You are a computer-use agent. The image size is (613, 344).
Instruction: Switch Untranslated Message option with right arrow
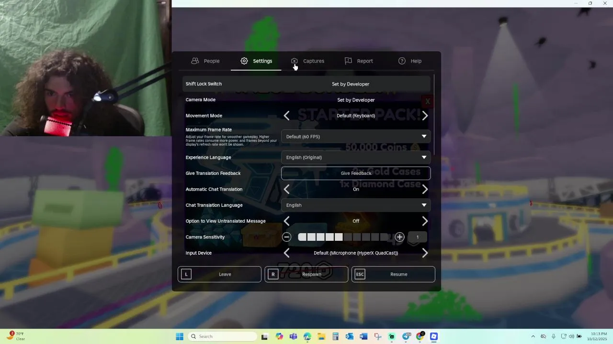pyautogui.click(x=425, y=221)
